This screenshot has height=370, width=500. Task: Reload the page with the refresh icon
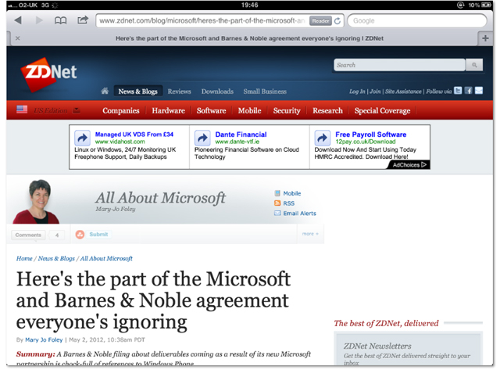(337, 21)
